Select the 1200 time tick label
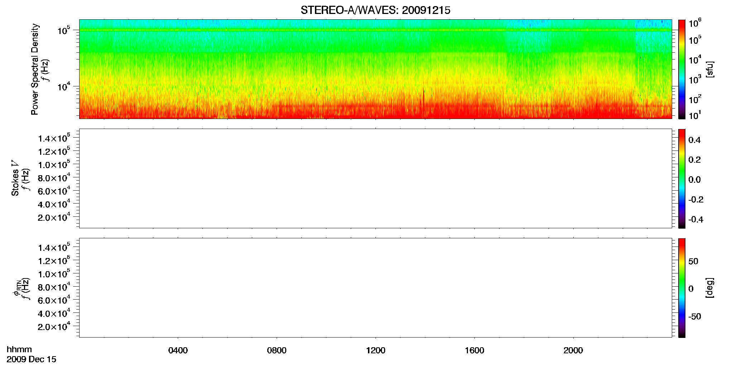 (x=375, y=350)
